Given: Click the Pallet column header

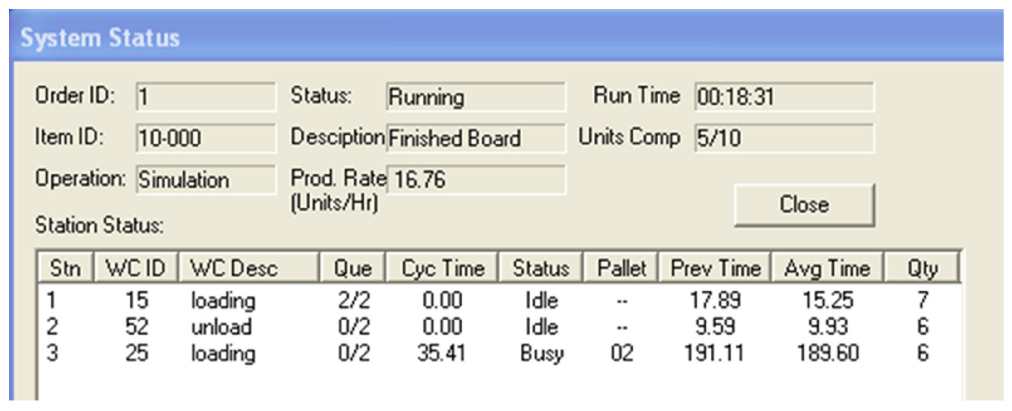Looking at the screenshot, I should coord(621,269).
